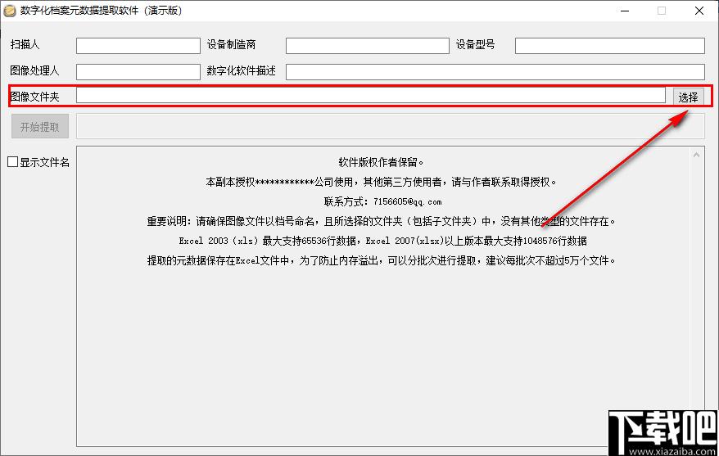
Task: Close the application window
Action: click(699, 11)
